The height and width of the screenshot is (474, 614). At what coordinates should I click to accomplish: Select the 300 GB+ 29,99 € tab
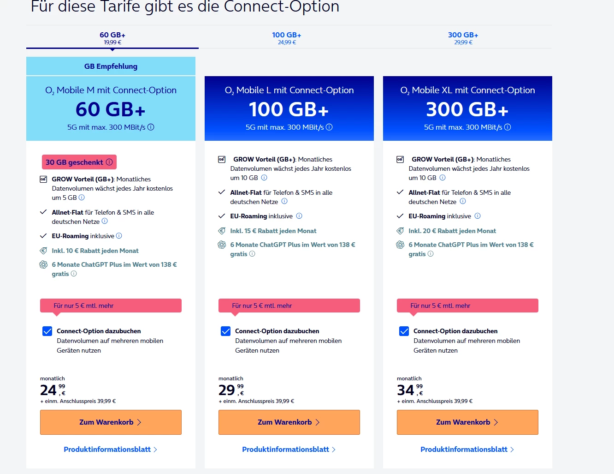coord(463,38)
